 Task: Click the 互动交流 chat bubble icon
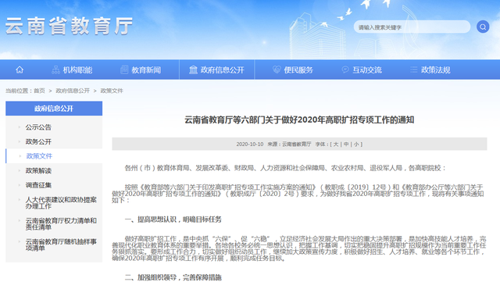[x=345, y=70]
